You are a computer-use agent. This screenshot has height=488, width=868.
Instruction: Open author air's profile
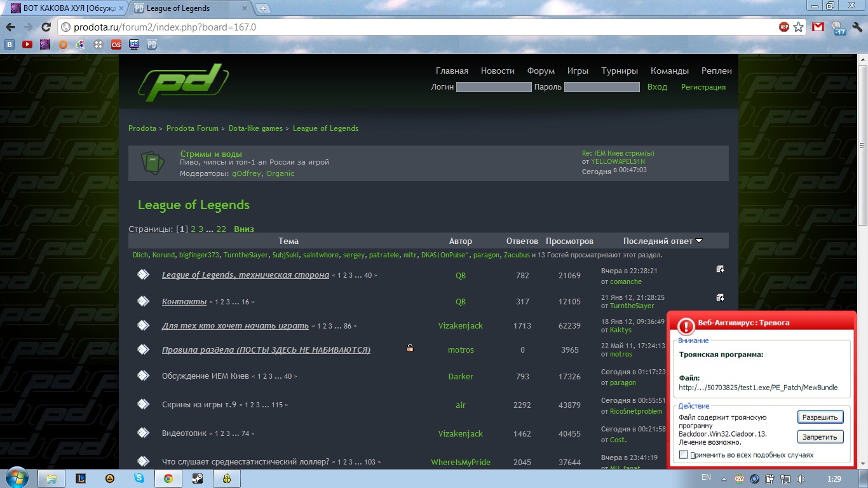pos(461,405)
